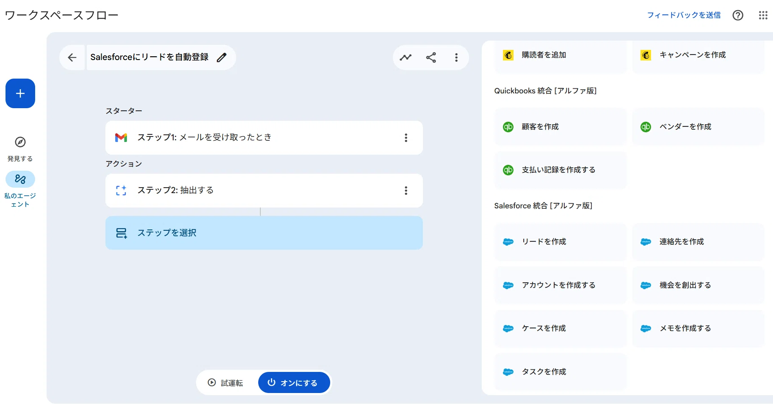Open the options menu for ステップ1

click(406, 138)
